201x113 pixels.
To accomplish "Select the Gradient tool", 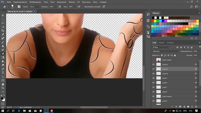I will (x=3, y=57).
